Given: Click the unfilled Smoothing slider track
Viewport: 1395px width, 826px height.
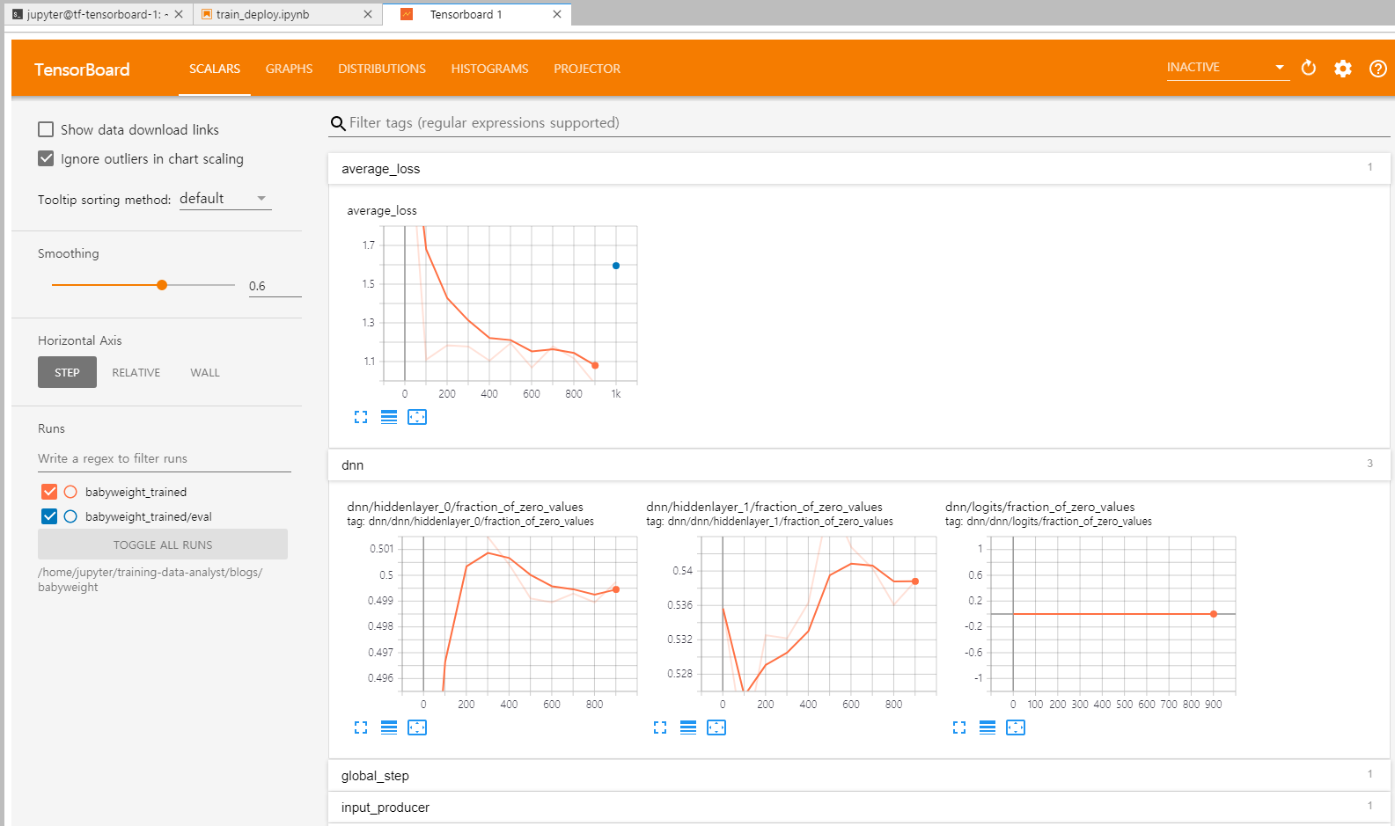Looking at the screenshot, I should (x=202, y=285).
